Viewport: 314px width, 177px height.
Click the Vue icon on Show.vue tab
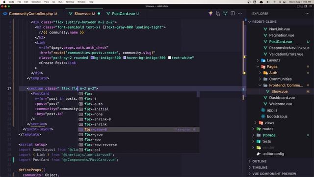tap(71, 14)
